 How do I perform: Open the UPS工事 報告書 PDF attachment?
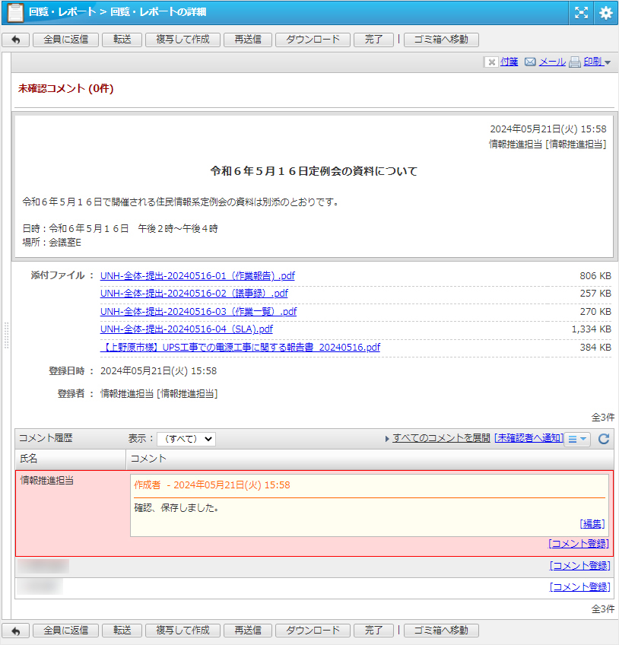click(240, 348)
